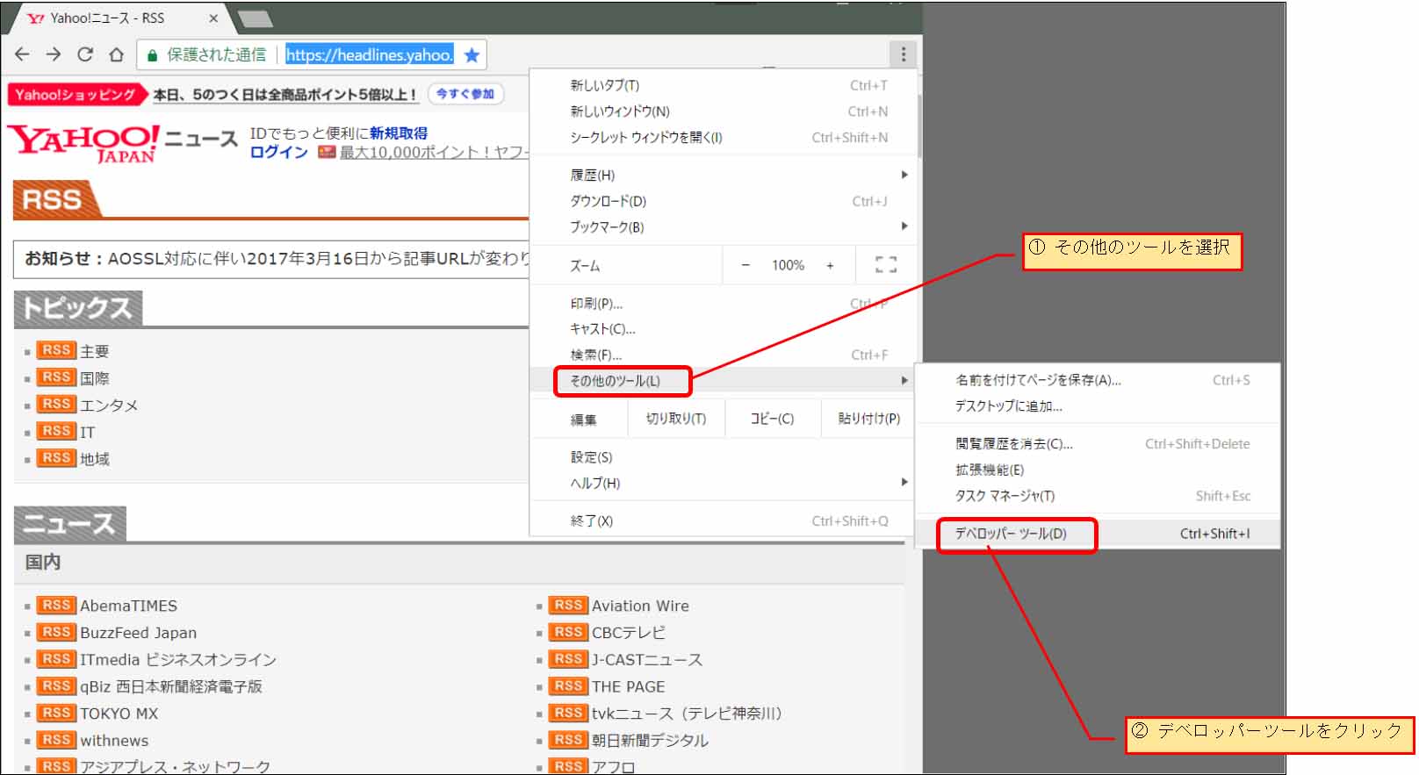Click ログイン link
The width and height of the screenshot is (1419, 775).
coord(279,153)
